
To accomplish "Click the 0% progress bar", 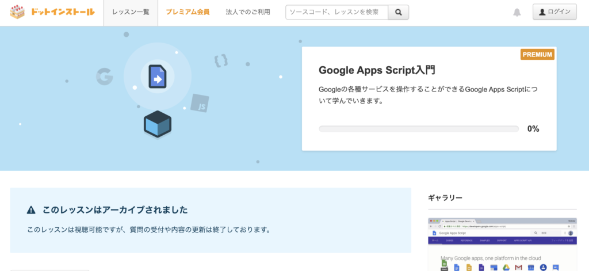I will [419, 129].
